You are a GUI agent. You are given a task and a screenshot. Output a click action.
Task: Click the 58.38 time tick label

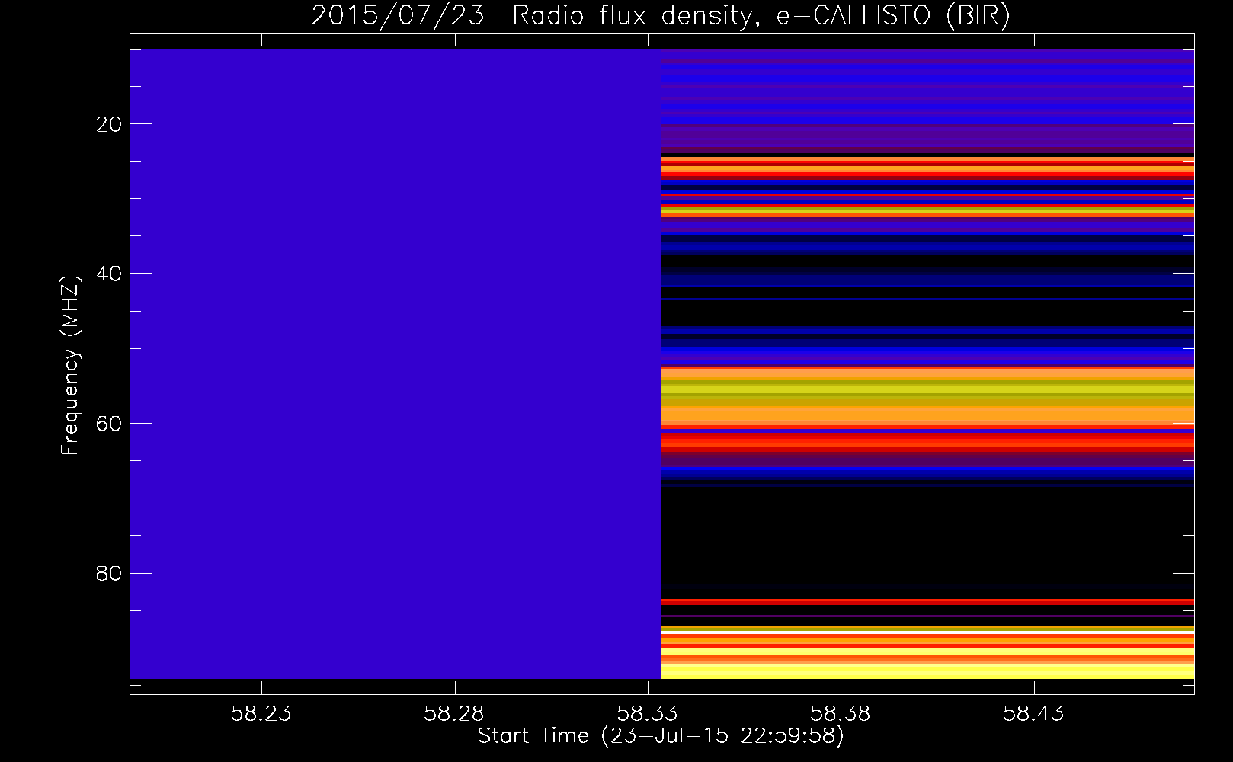840,714
